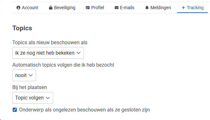Click the Beveiliging lock icon
Image resolution: width=210 pixels, height=120 pixels.
pyautogui.click(x=51, y=8)
